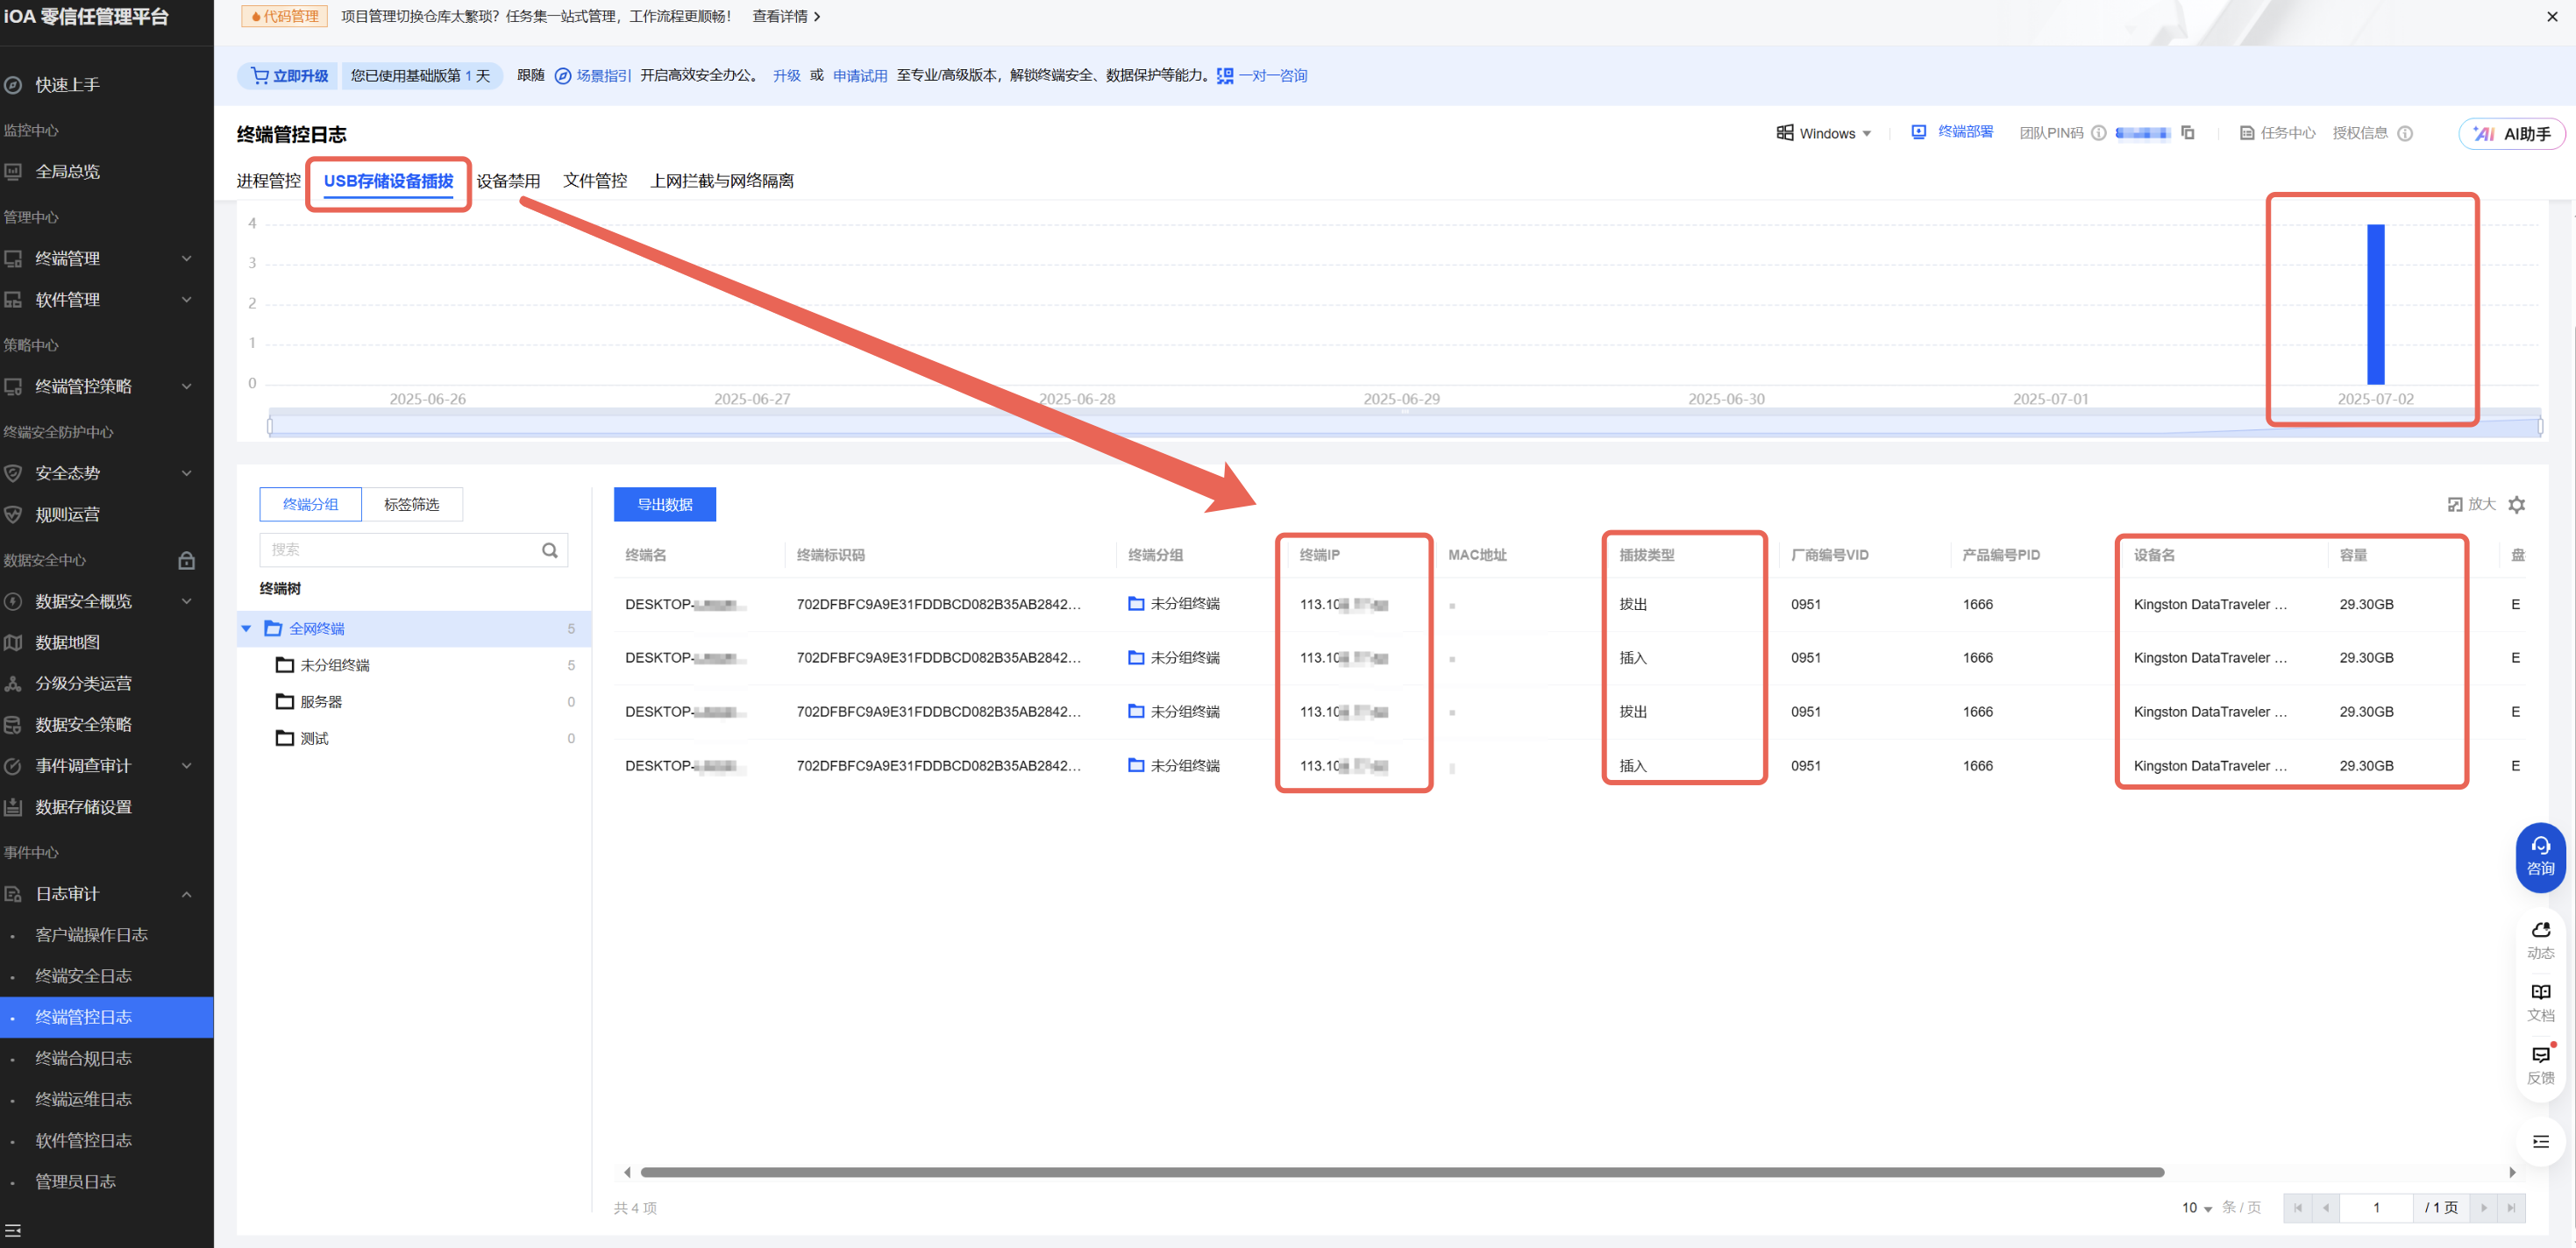Switch to the 设备禁用 tab
2576x1248 pixels.
pyautogui.click(x=508, y=181)
